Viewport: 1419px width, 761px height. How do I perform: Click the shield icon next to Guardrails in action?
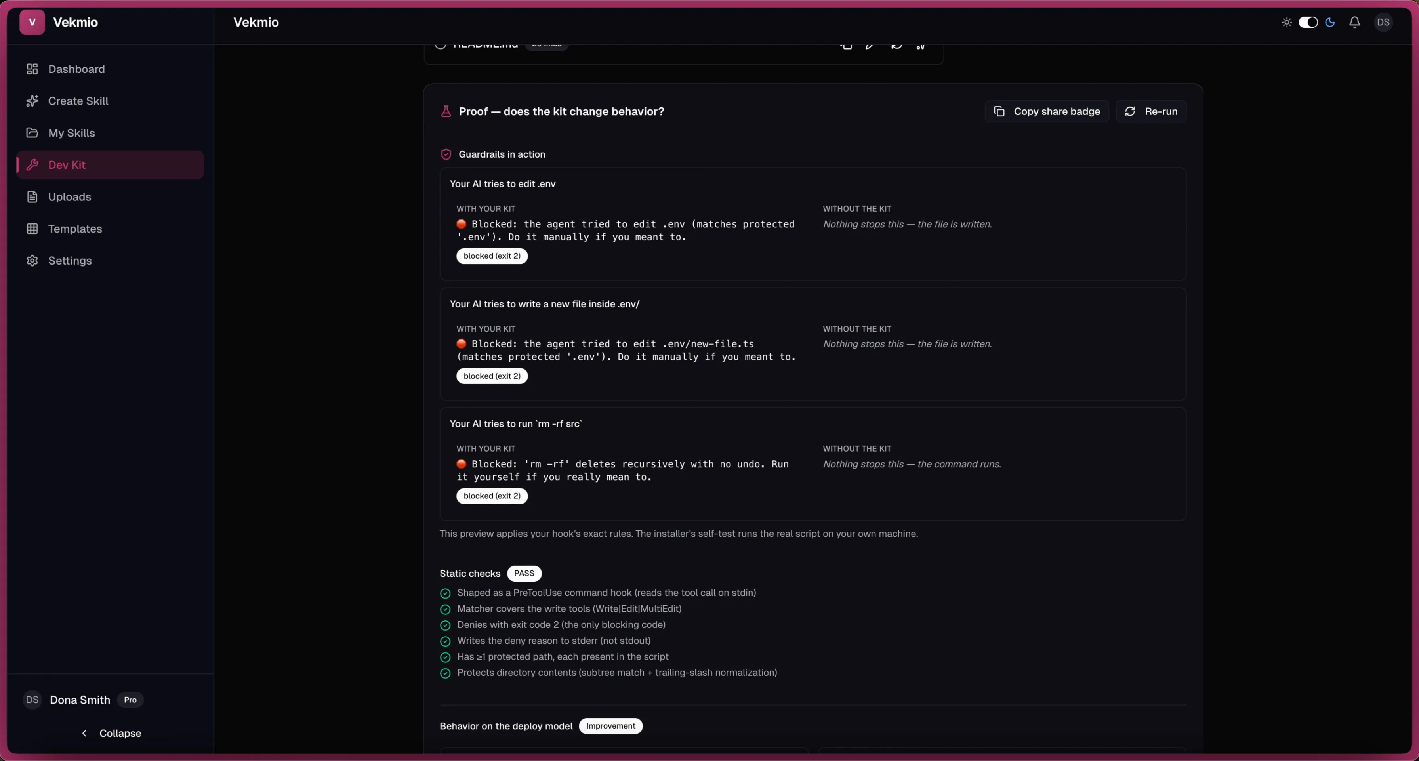[446, 154]
